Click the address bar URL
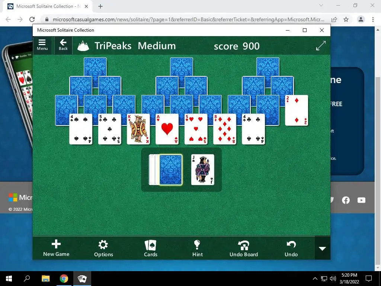 pyautogui.click(x=188, y=19)
